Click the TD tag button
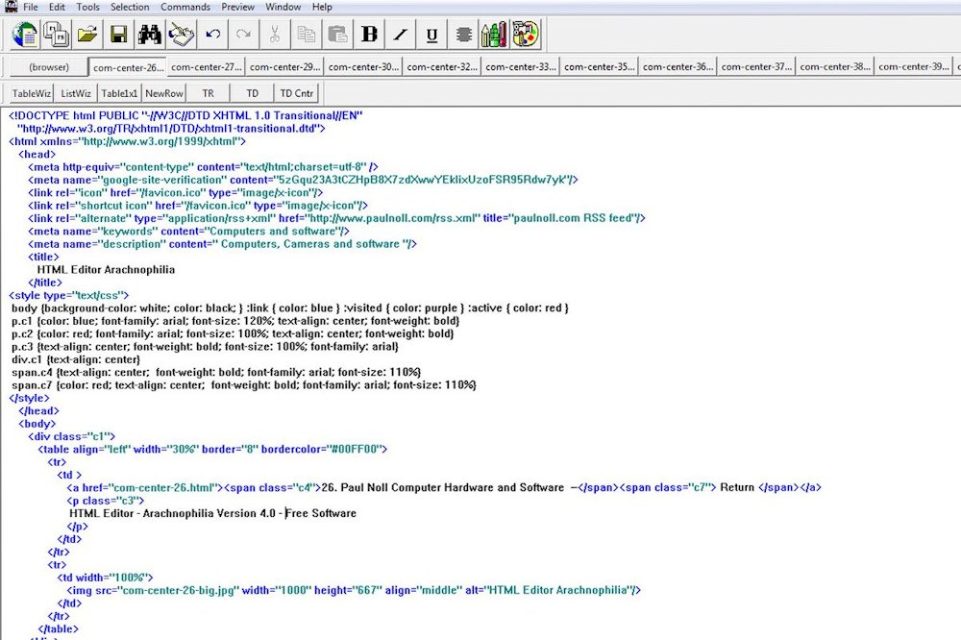961x640 pixels. 253,93
